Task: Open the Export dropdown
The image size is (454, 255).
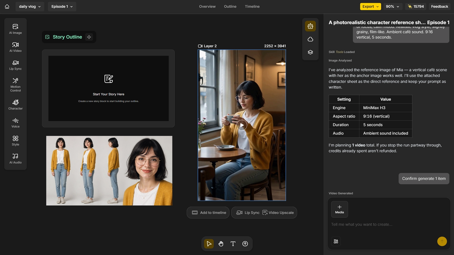Action: pyautogui.click(x=370, y=7)
